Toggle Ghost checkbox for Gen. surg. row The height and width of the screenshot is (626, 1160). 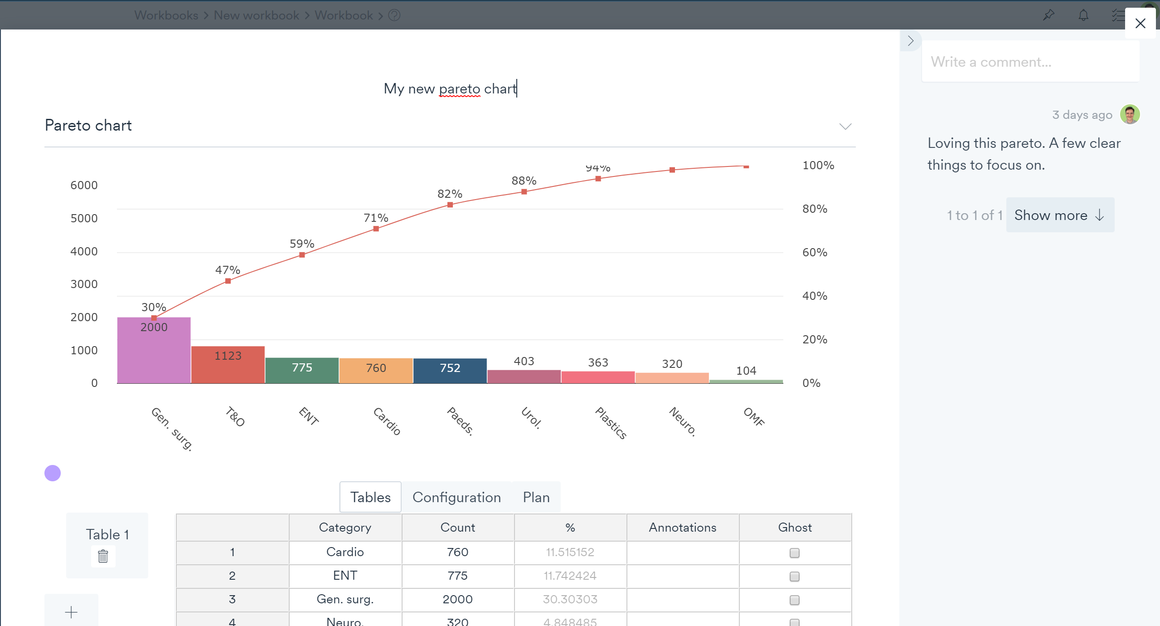794,600
